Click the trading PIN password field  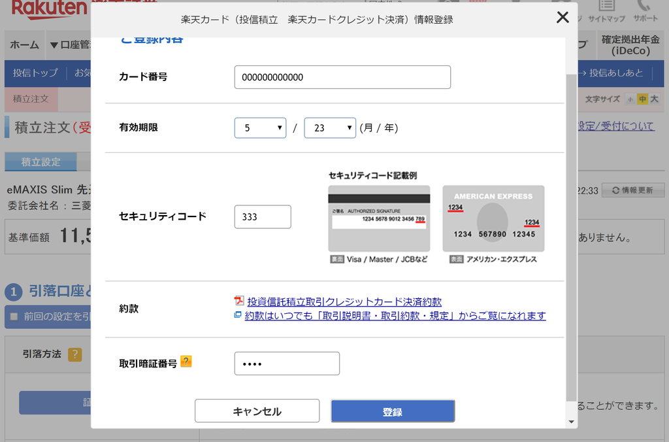tap(287, 364)
